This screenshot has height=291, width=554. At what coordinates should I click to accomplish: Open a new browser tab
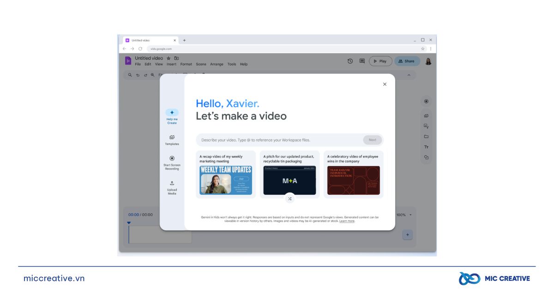point(184,40)
